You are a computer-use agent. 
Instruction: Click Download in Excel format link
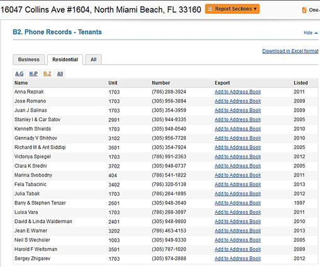click(290, 51)
